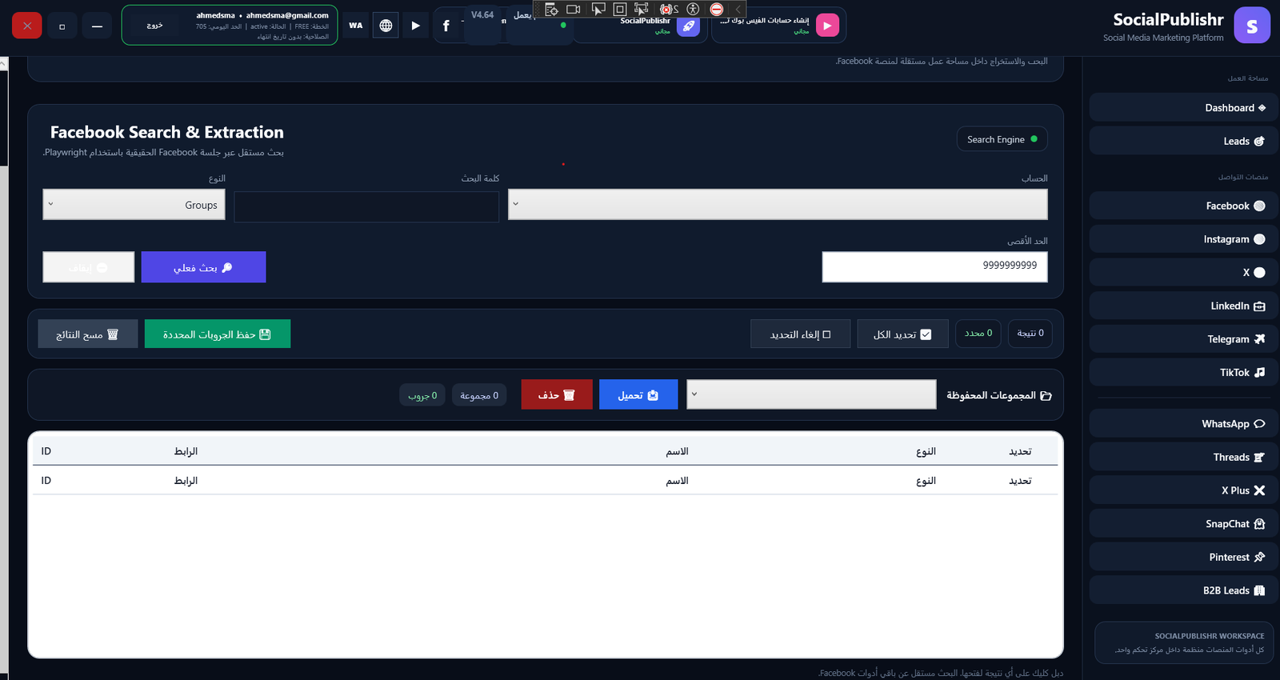Viewport: 1280px width, 680px height.
Task: Select X in the sidebar platforms list
Action: point(1183,272)
